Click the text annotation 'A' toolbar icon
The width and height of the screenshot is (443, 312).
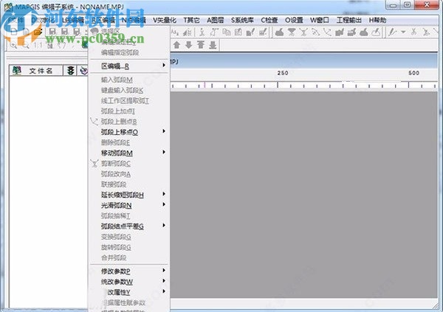175,32
